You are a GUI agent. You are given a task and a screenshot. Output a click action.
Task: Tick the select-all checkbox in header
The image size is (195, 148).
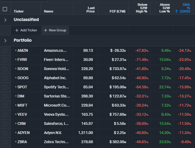click(5, 9)
